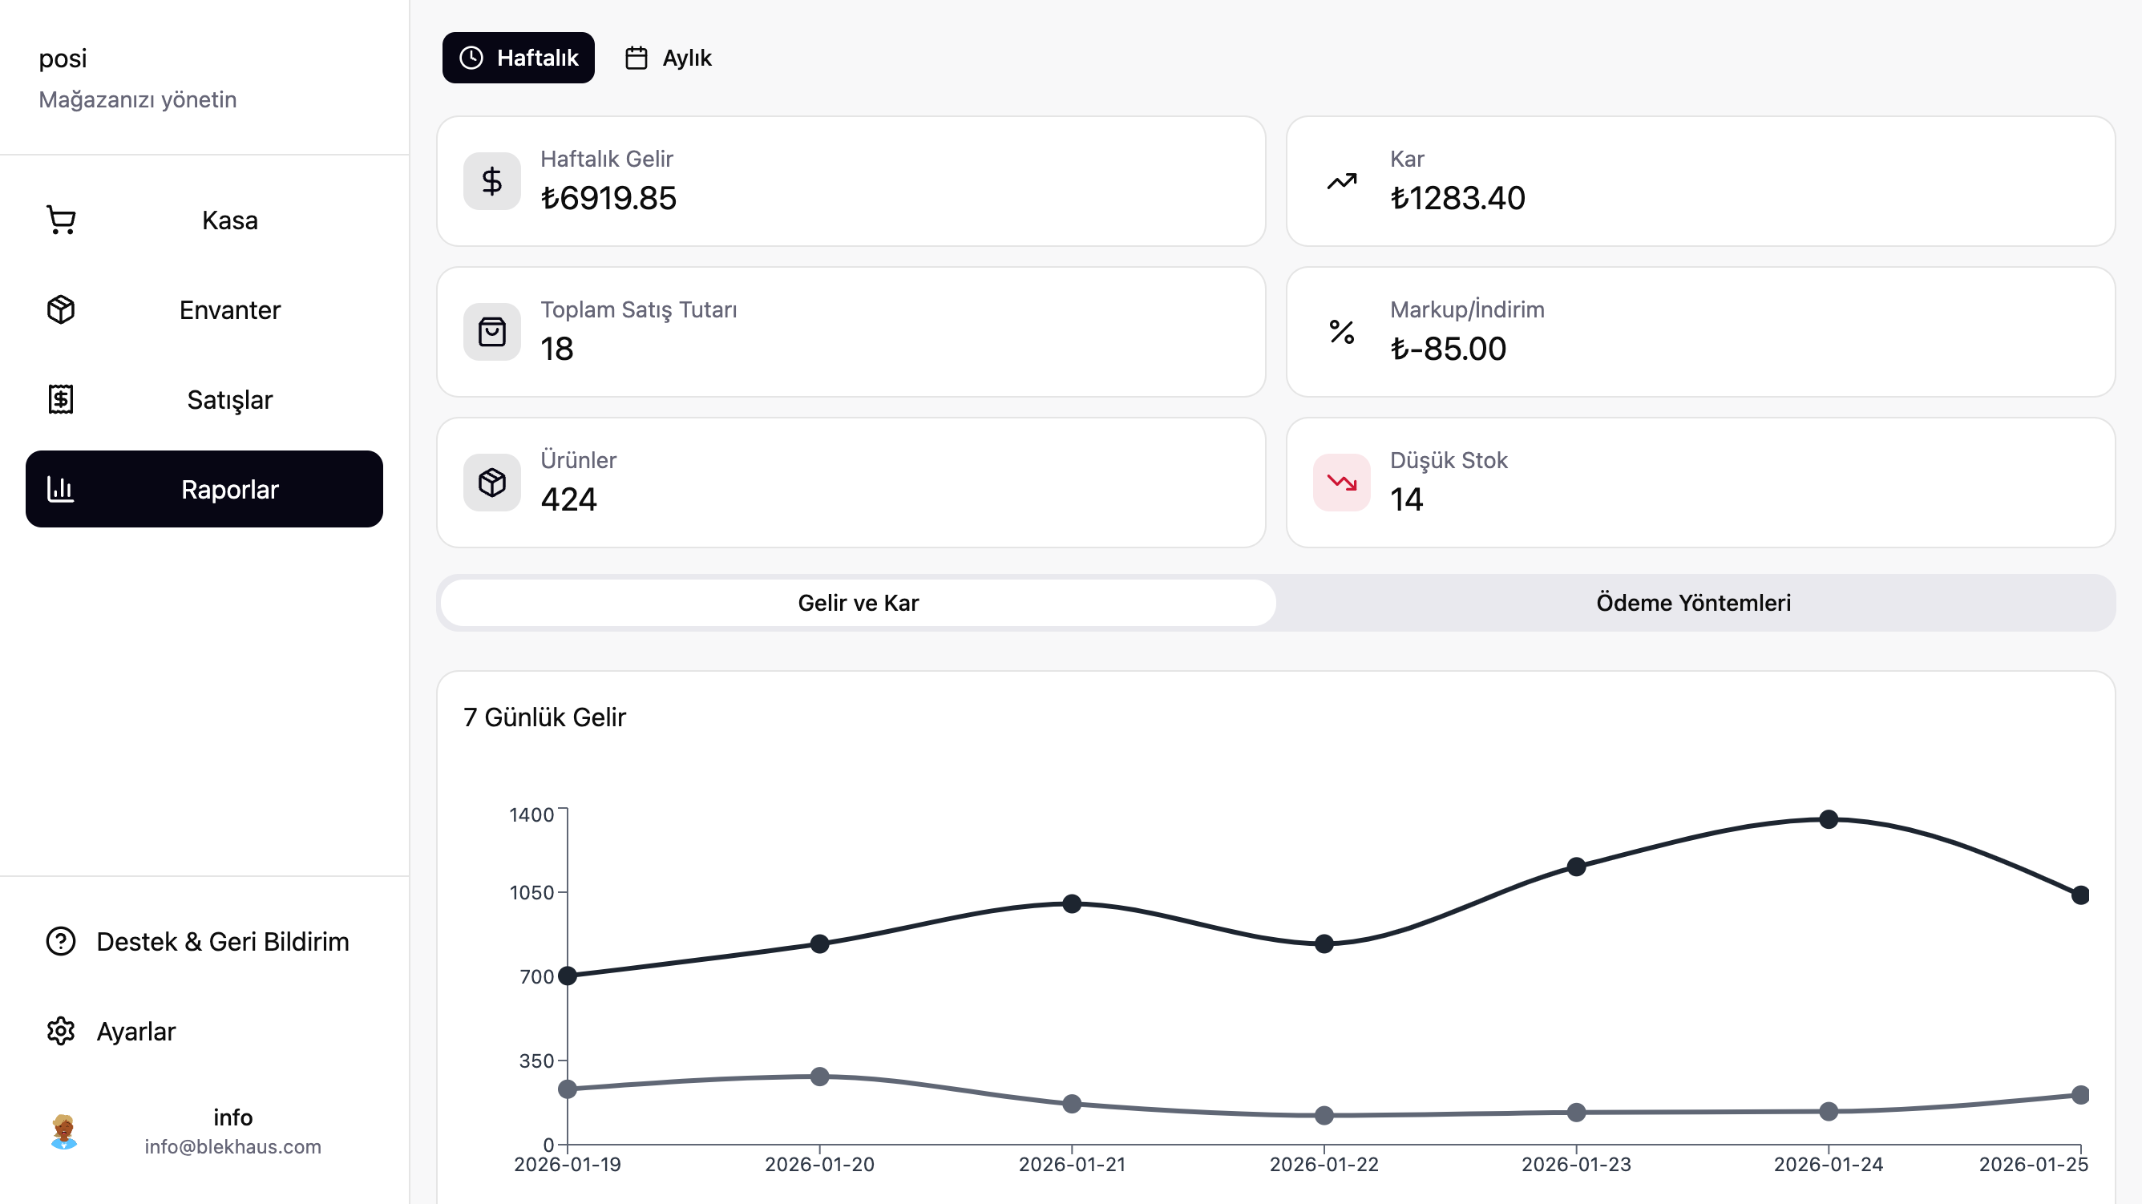Image resolution: width=2142 pixels, height=1204 pixels.
Task: Click the box icon beside Envanter
Action: [61, 310]
